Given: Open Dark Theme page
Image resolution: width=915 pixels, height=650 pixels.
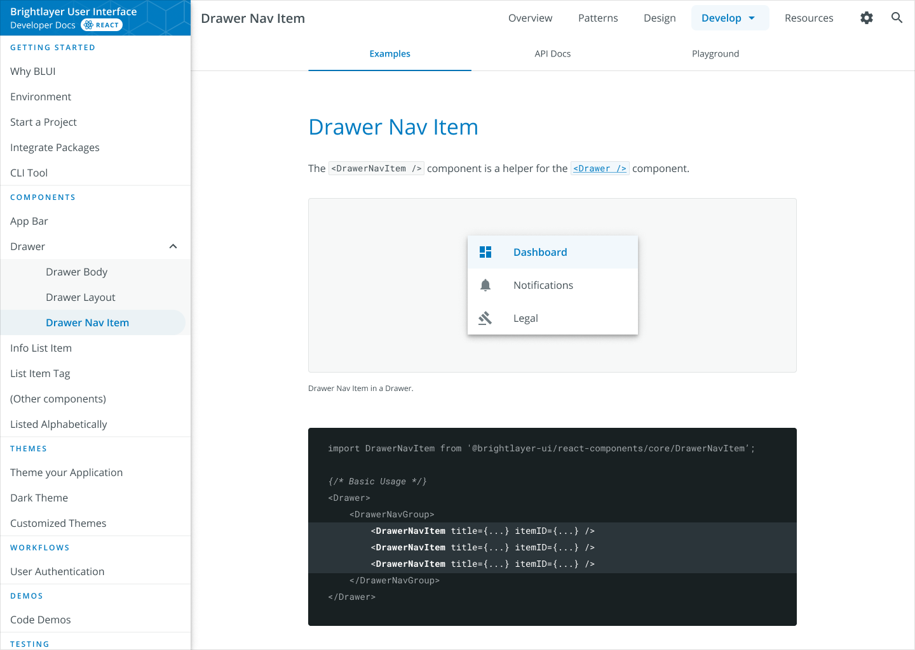Looking at the screenshot, I should (x=95, y=498).
